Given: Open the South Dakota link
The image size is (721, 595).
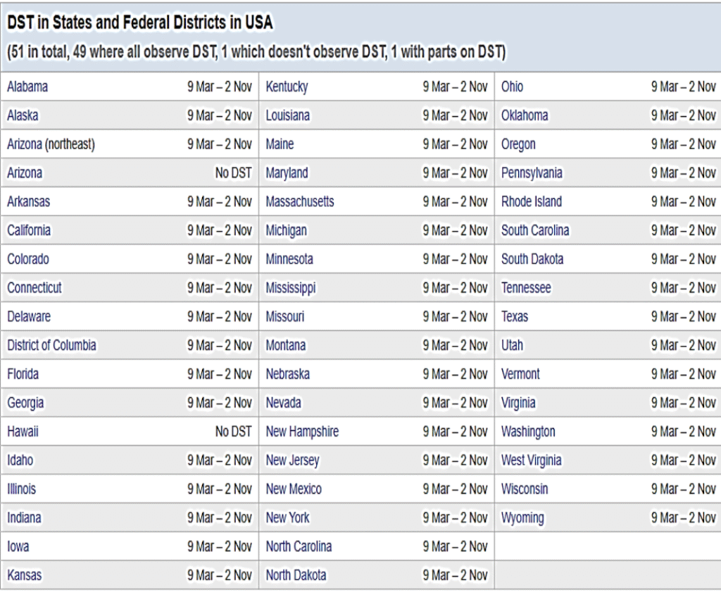Looking at the screenshot, I should coord(532,259).
